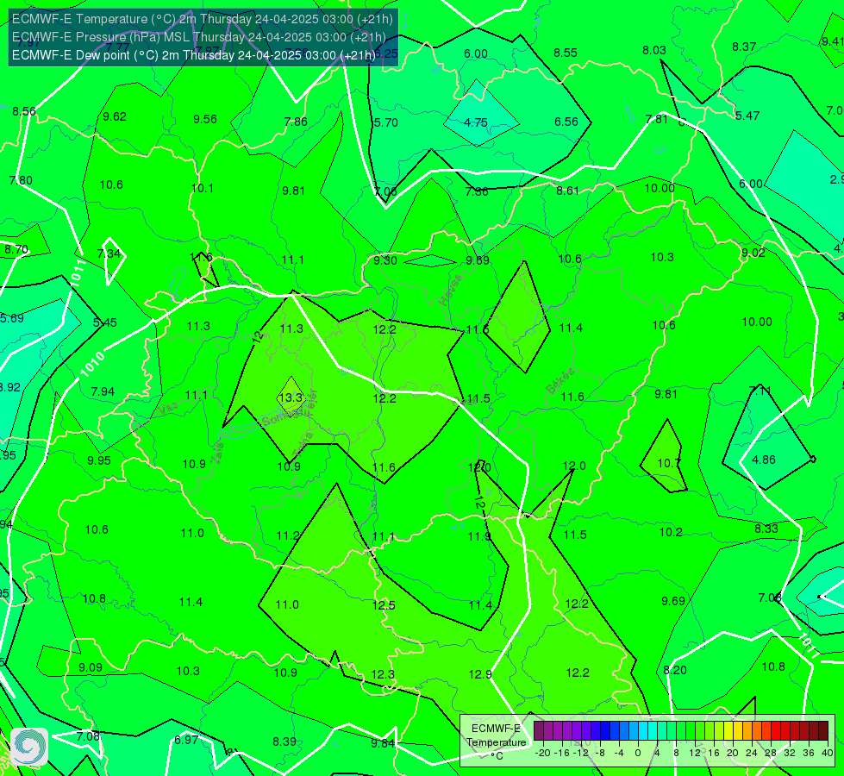Click the 6.97 temperature value
The width and height of the screenshot is (844, 776).
coord(186,740)
